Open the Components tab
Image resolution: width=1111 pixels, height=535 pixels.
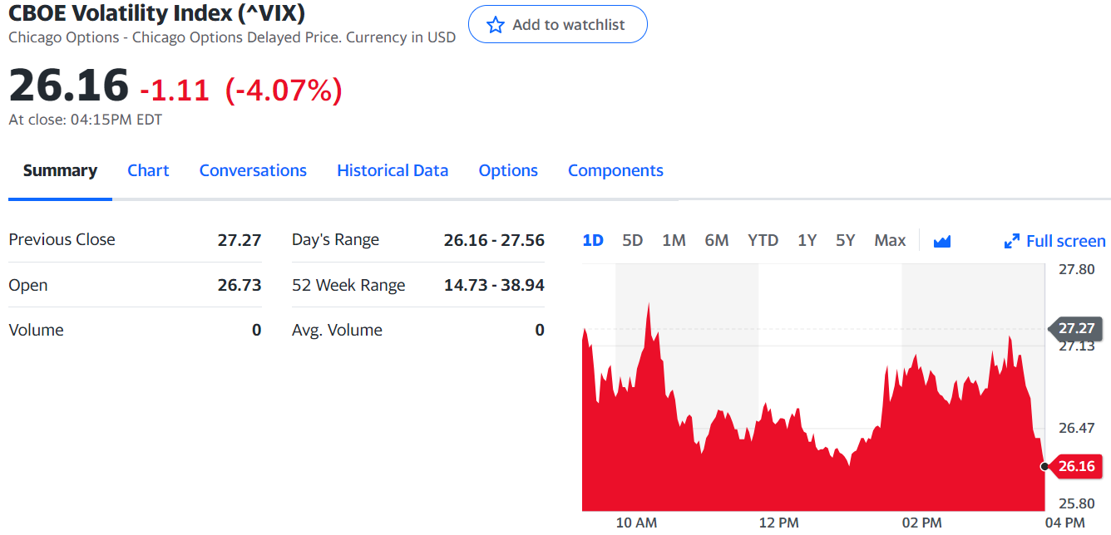point(615,170)
